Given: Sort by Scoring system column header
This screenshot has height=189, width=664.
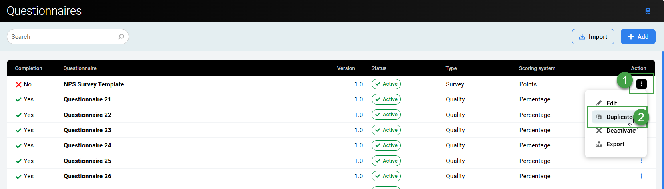Looking at the screenshot, I should [x=537, y=68].
